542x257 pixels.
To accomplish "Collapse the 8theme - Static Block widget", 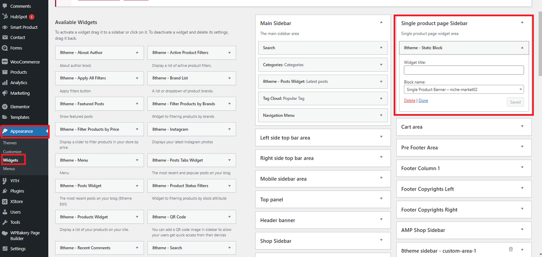I will (522, 48).
